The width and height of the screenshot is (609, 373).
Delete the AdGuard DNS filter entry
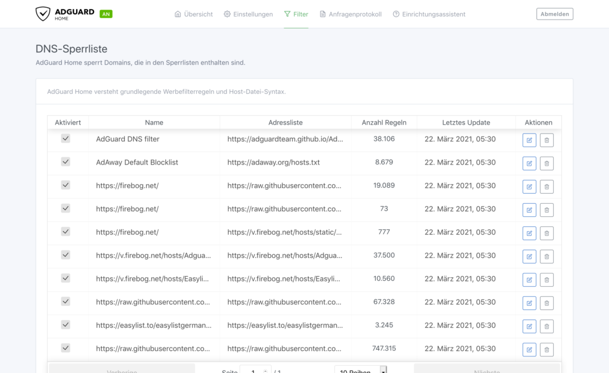pos(547,140)
